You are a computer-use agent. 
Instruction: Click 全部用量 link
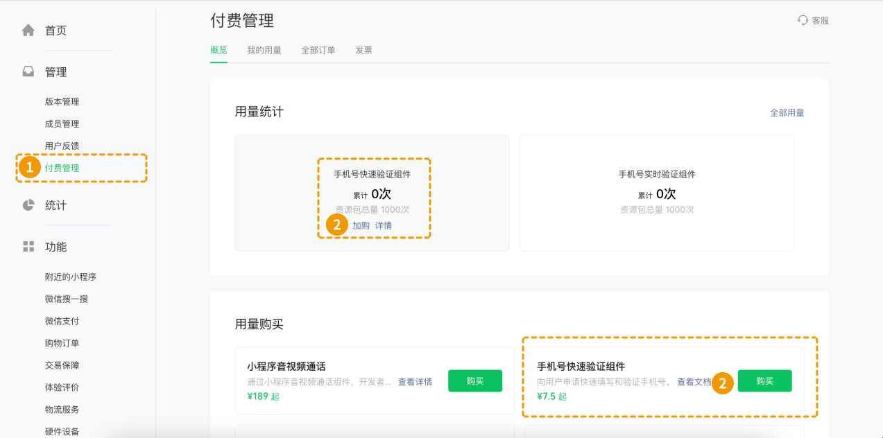click(787, 113)
